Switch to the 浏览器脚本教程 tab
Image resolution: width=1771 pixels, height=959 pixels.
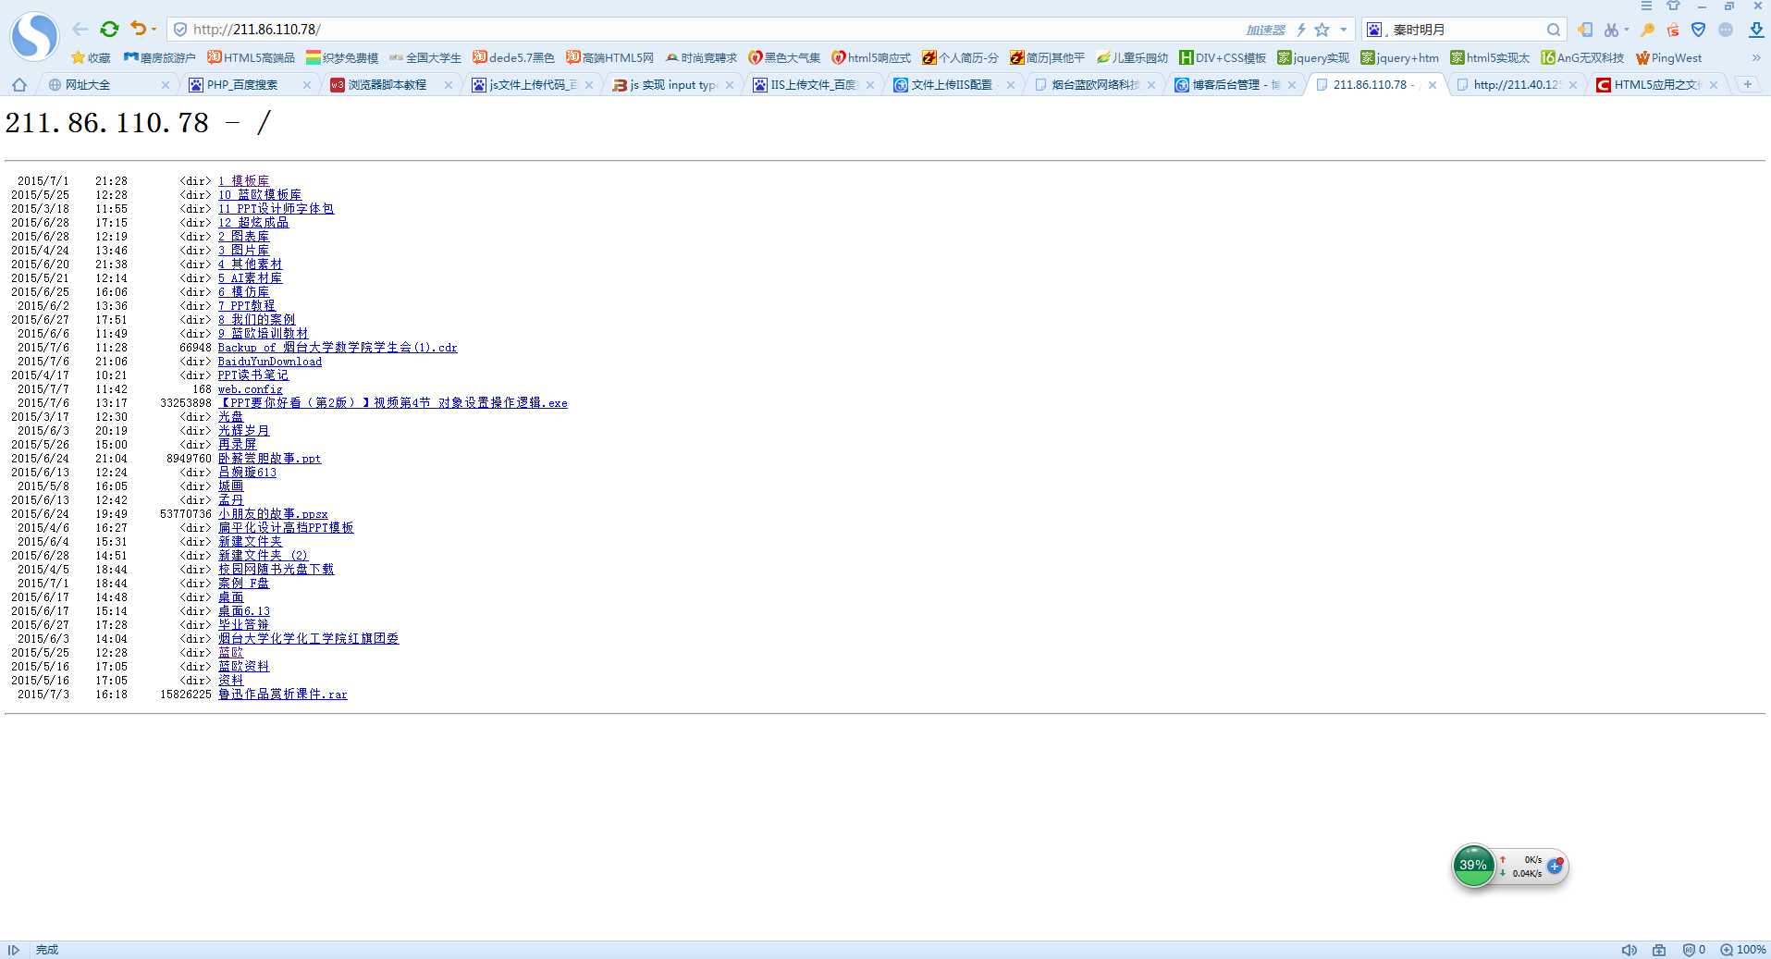392,84
